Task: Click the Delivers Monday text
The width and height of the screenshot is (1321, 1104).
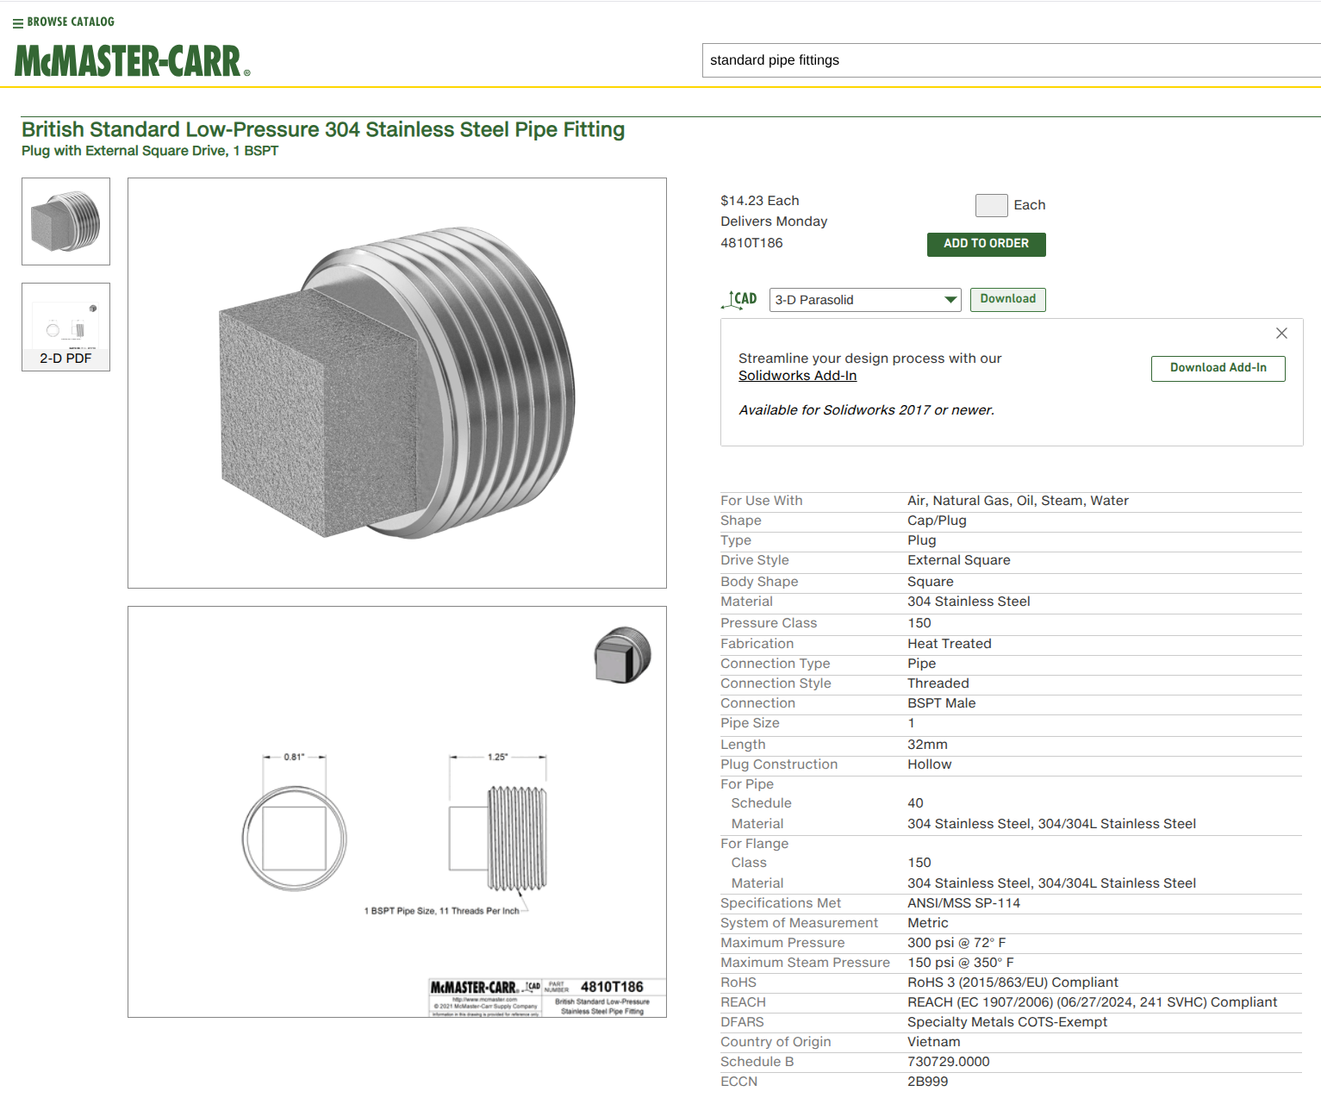Action: pyautogui.click(x=774, y=221)
